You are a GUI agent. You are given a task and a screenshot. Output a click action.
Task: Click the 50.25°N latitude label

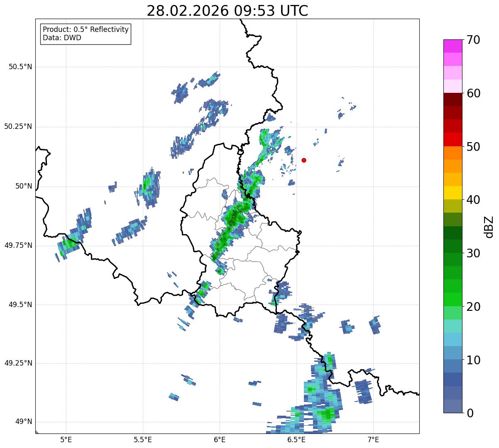(x=18, y=126)
